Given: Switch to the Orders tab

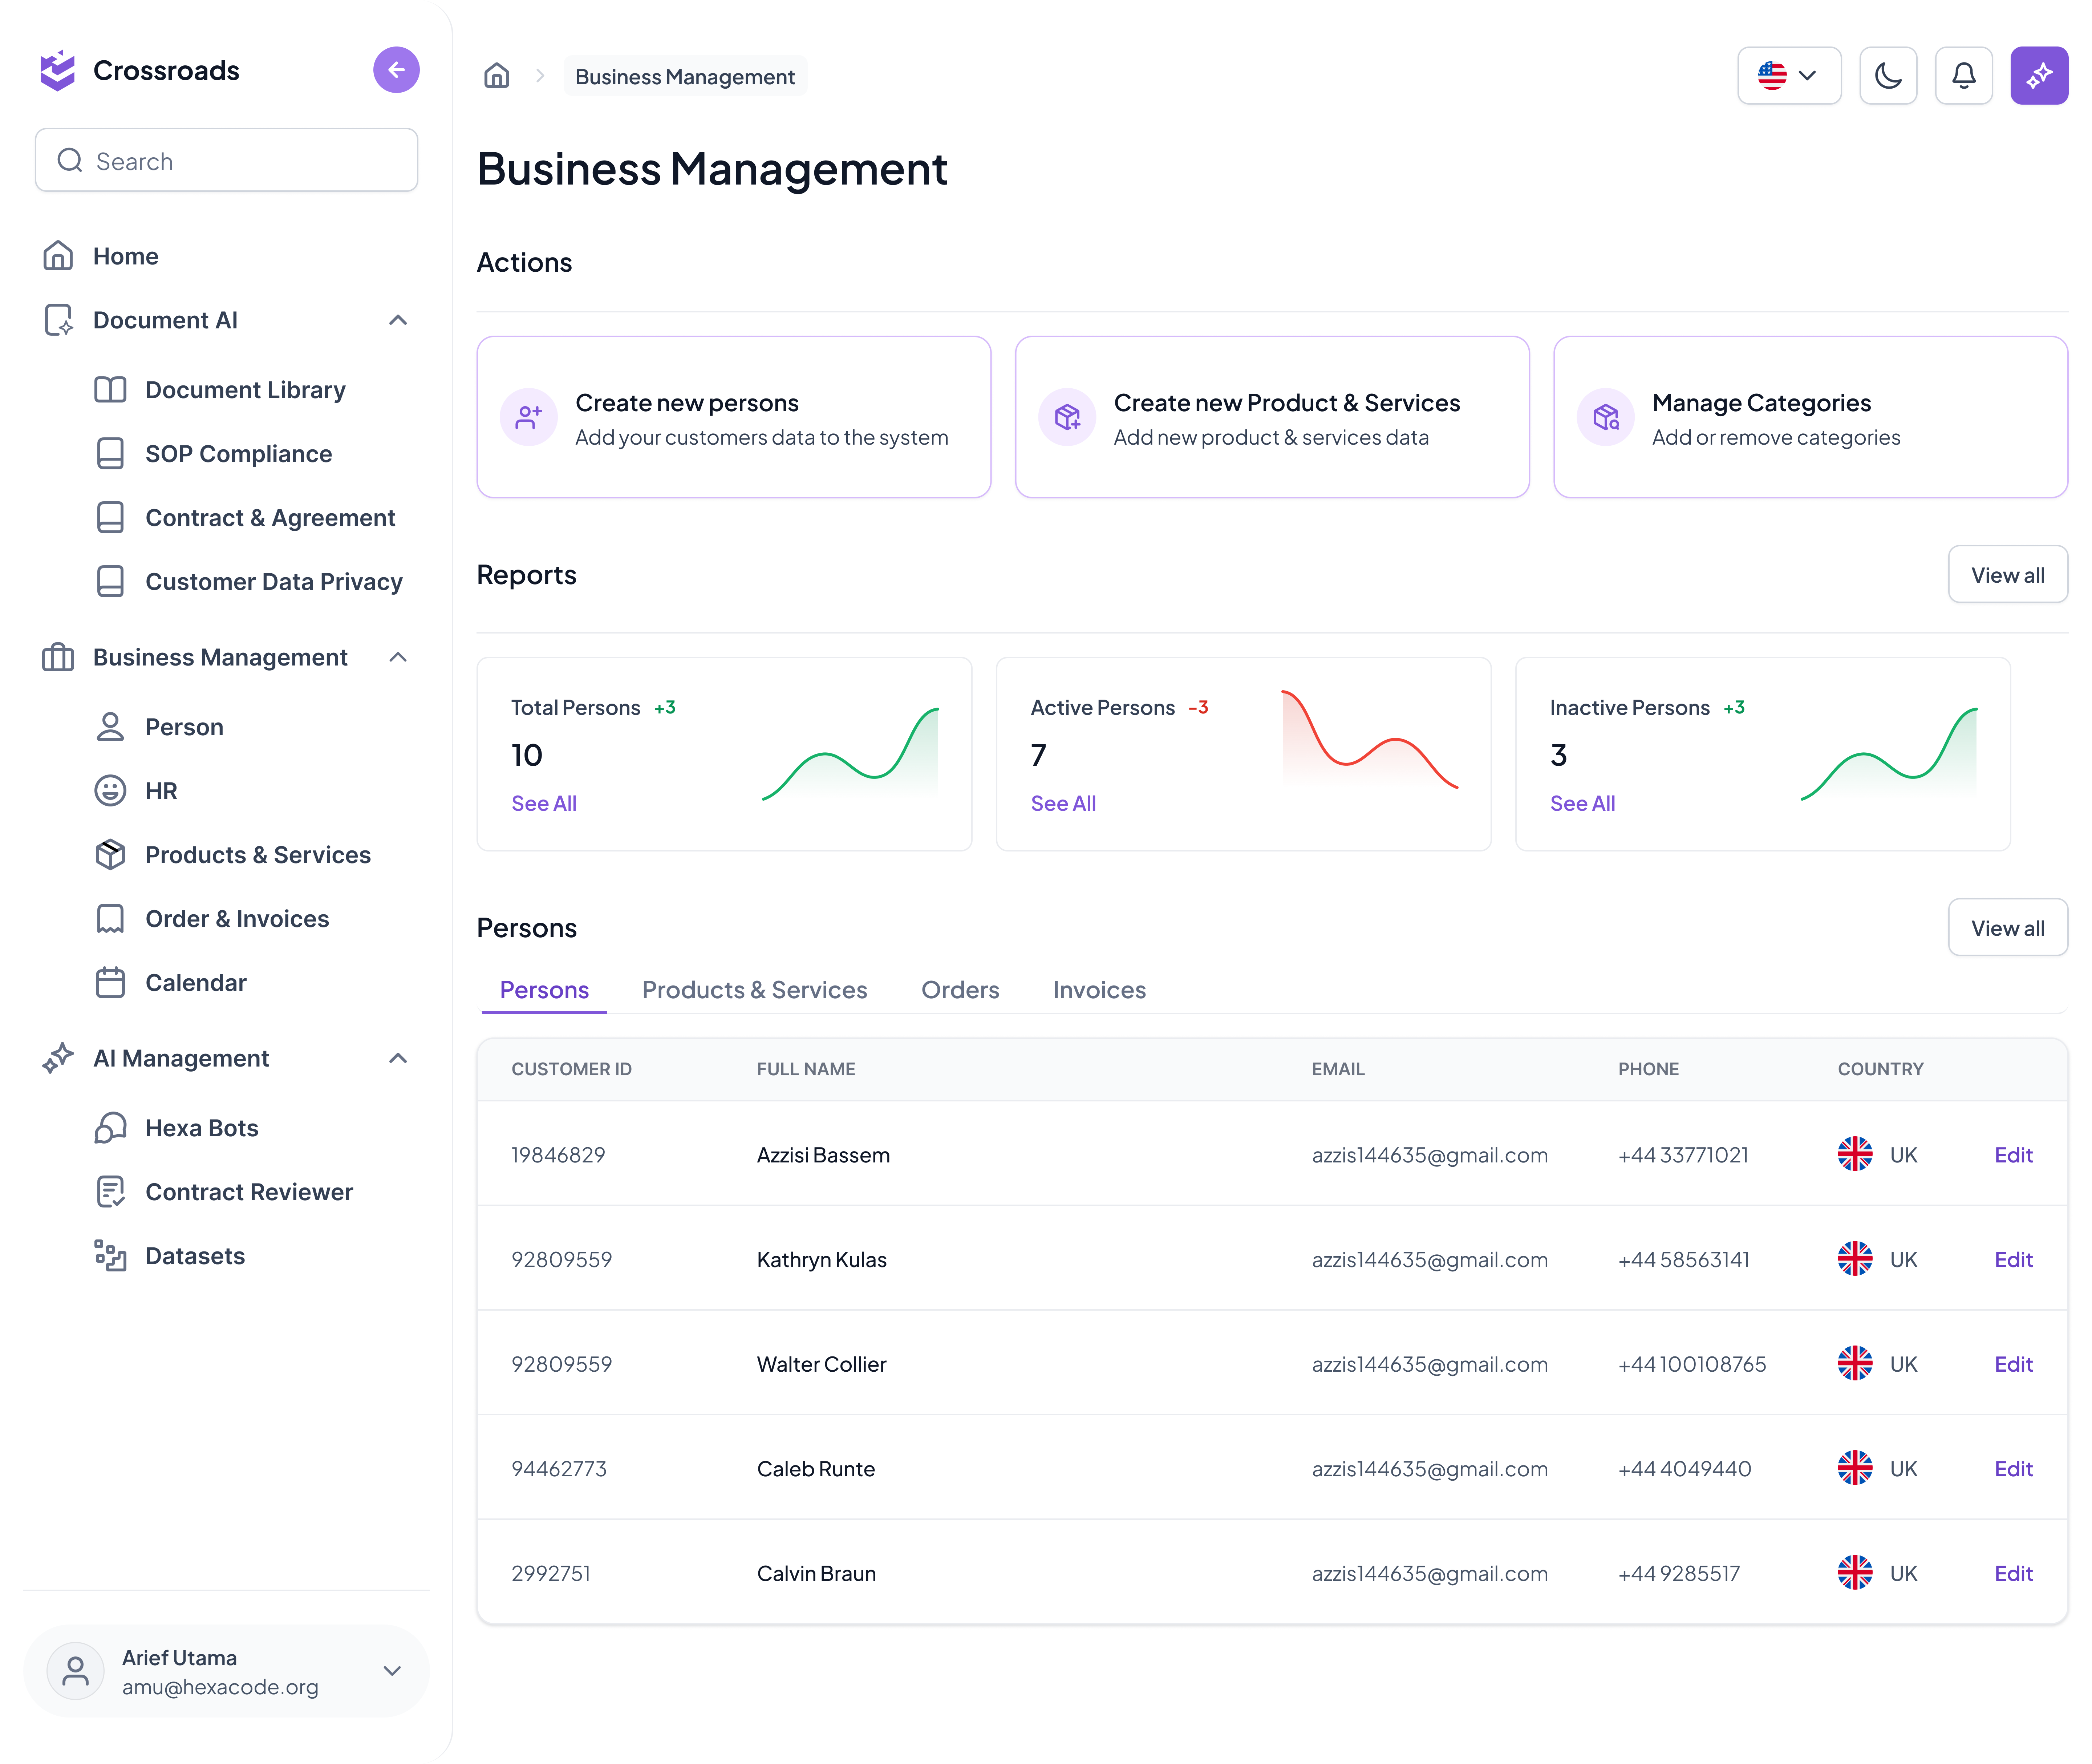Looking at the screenshot, I should point(960,989).
